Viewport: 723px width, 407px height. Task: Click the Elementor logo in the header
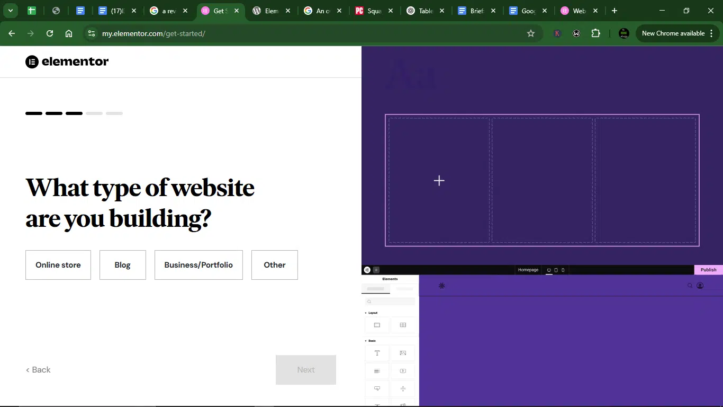pos(67,61)
